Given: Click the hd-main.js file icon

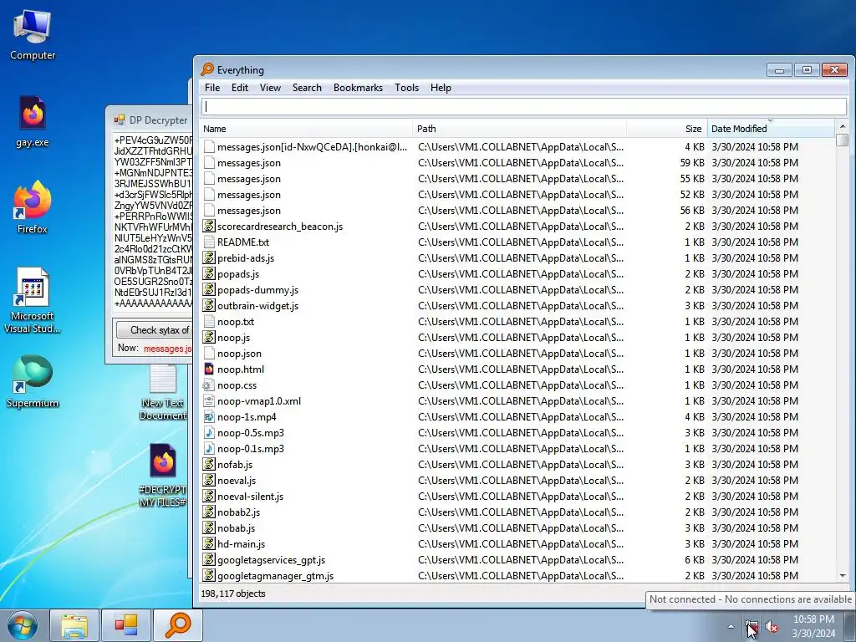Looking at the screenshot, I should coord(208,543).
